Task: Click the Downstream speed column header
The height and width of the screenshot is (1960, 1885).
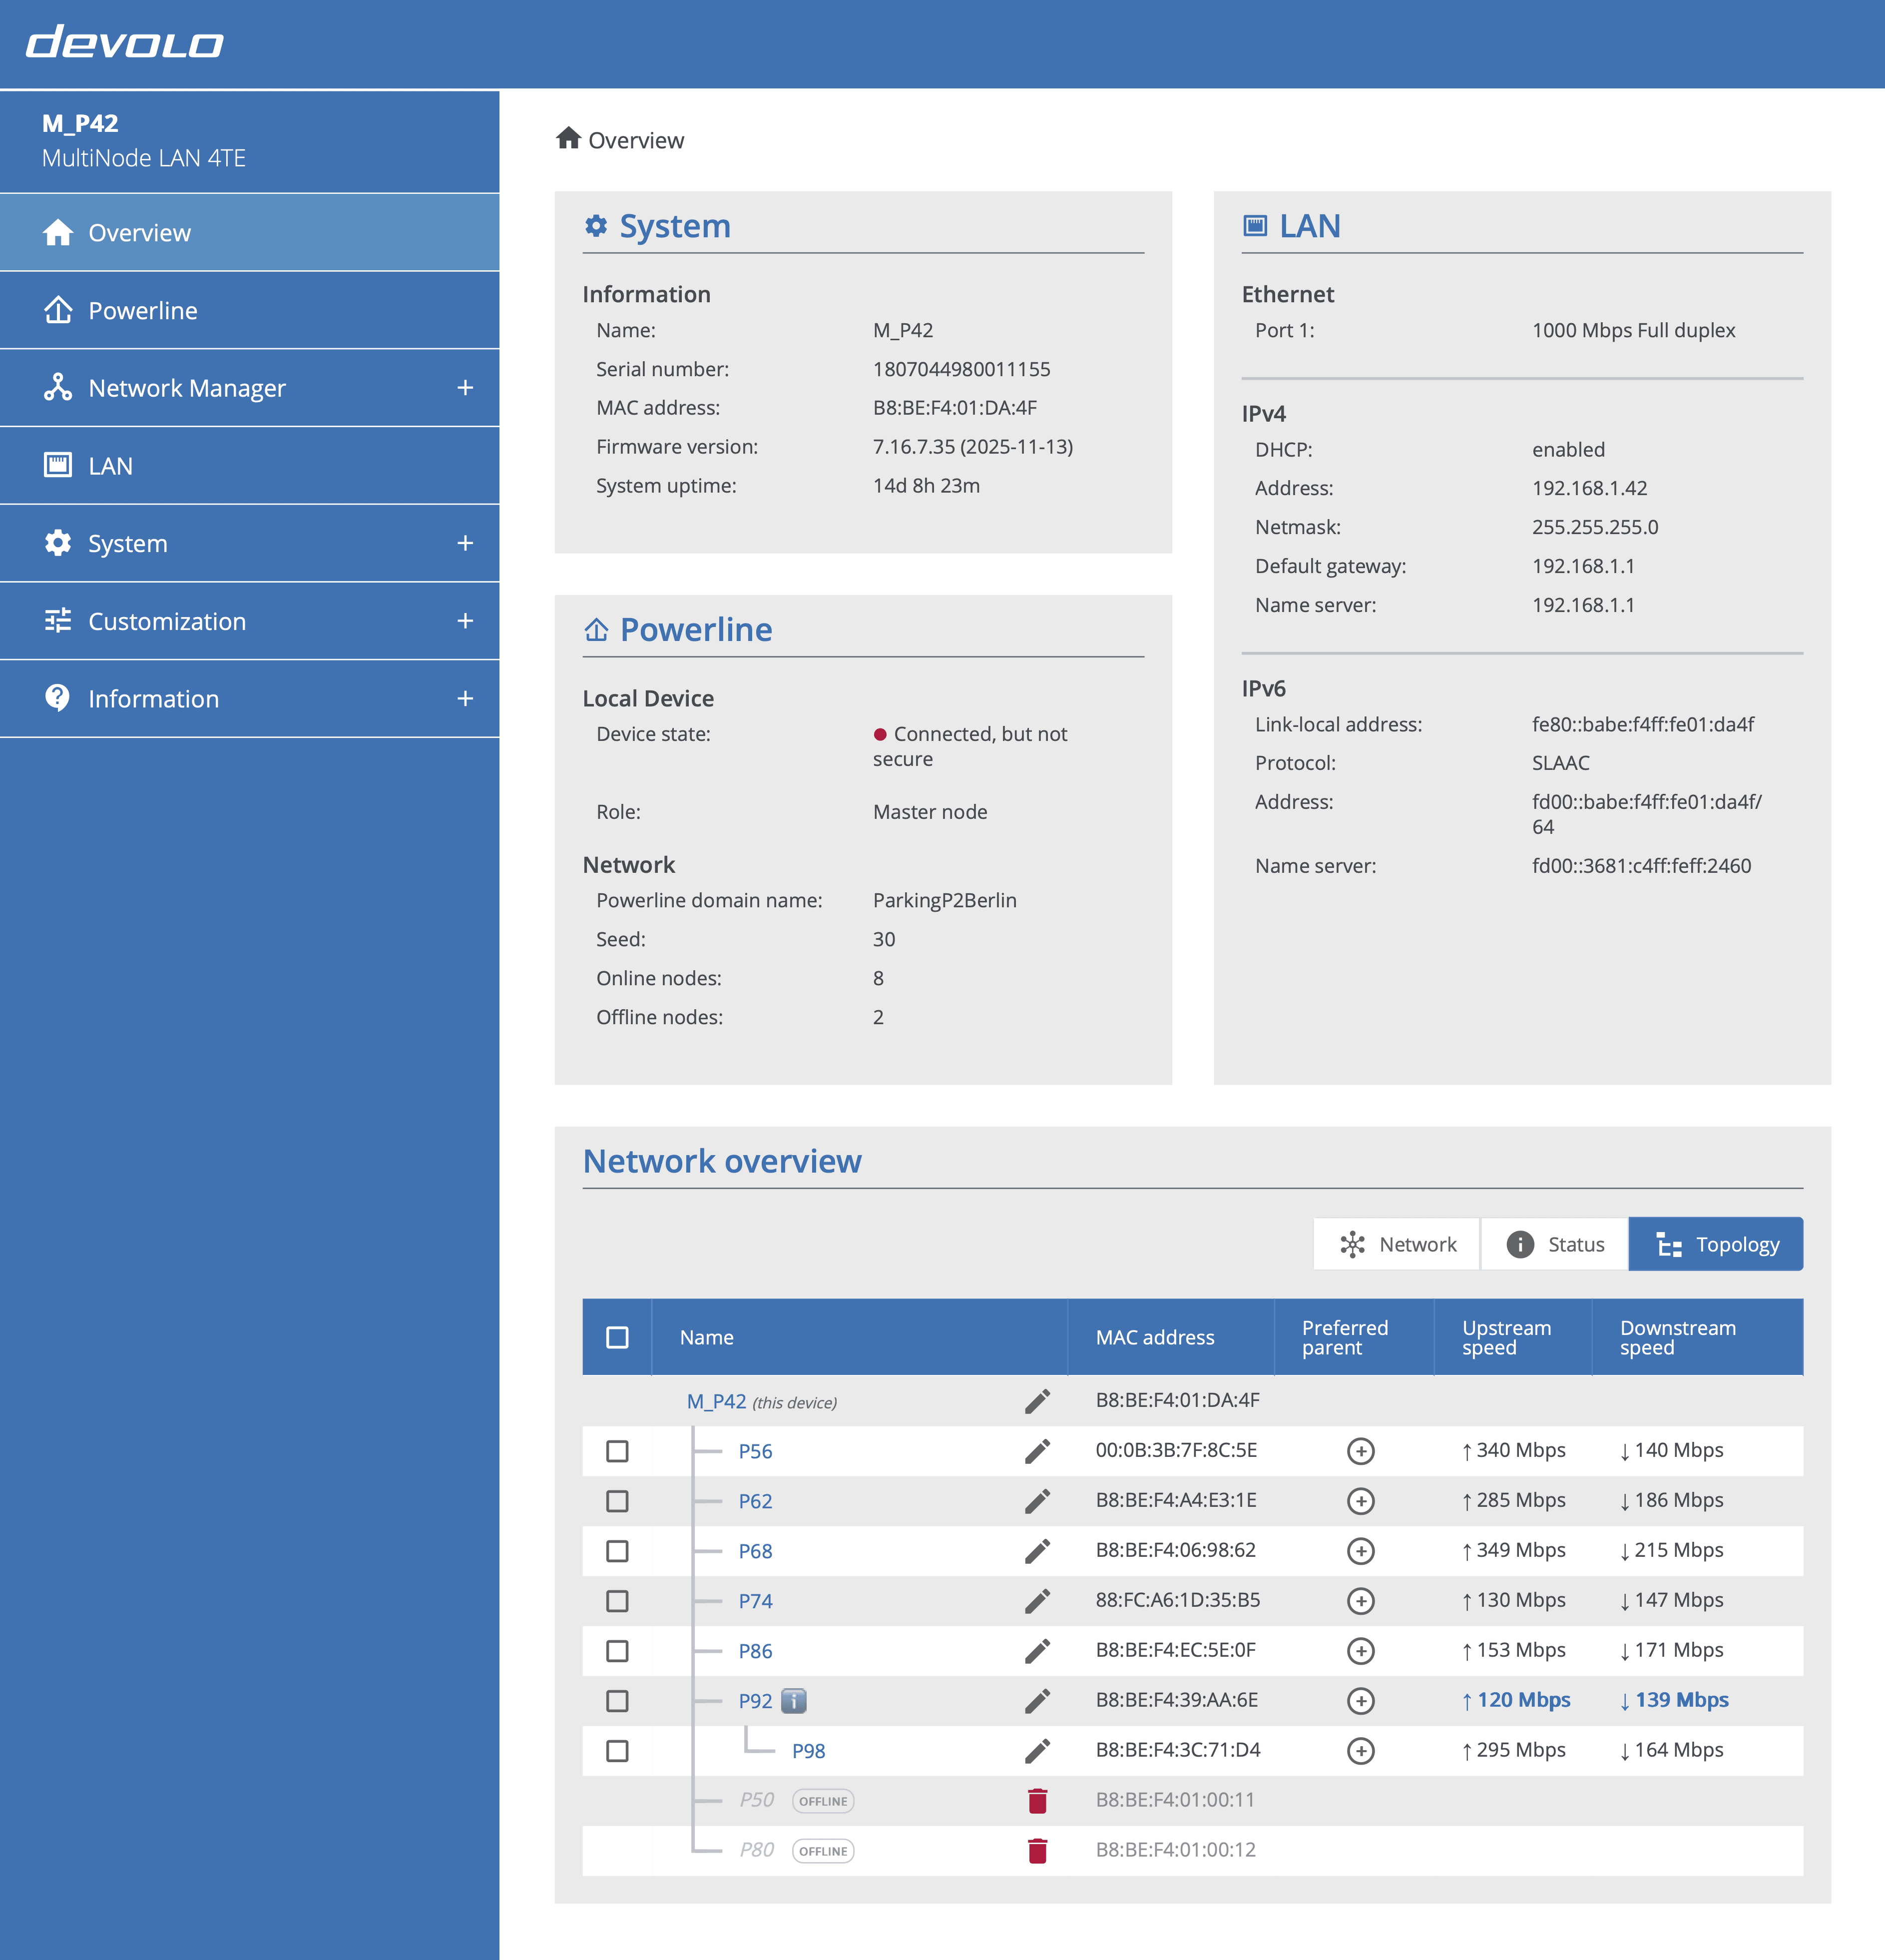Action: tap(1677, 1337)
